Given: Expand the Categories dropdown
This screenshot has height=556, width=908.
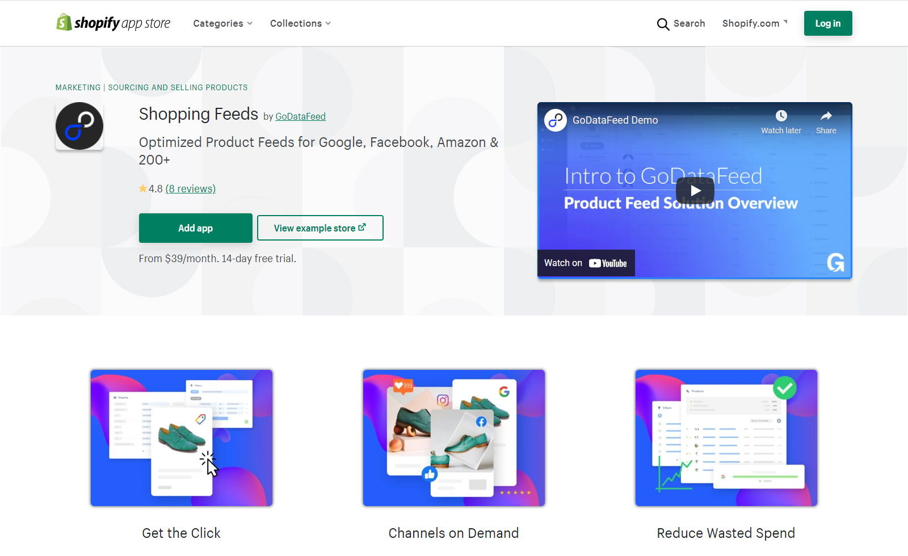Looking at the screenshot, I should (222, 23).
